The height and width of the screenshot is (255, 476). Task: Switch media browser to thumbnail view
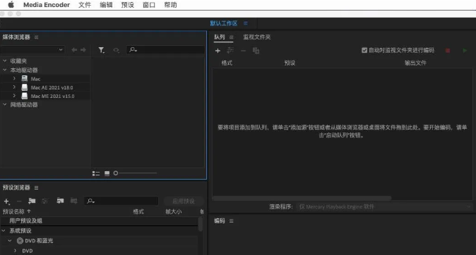click(x=107, y=173)
